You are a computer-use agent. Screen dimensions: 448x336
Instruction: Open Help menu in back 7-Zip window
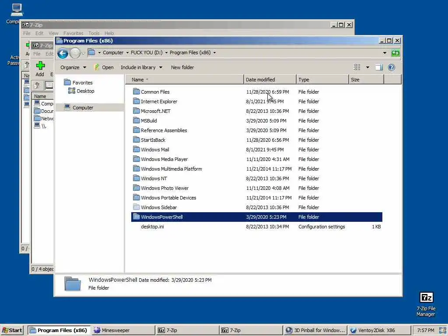coord(109,33)
